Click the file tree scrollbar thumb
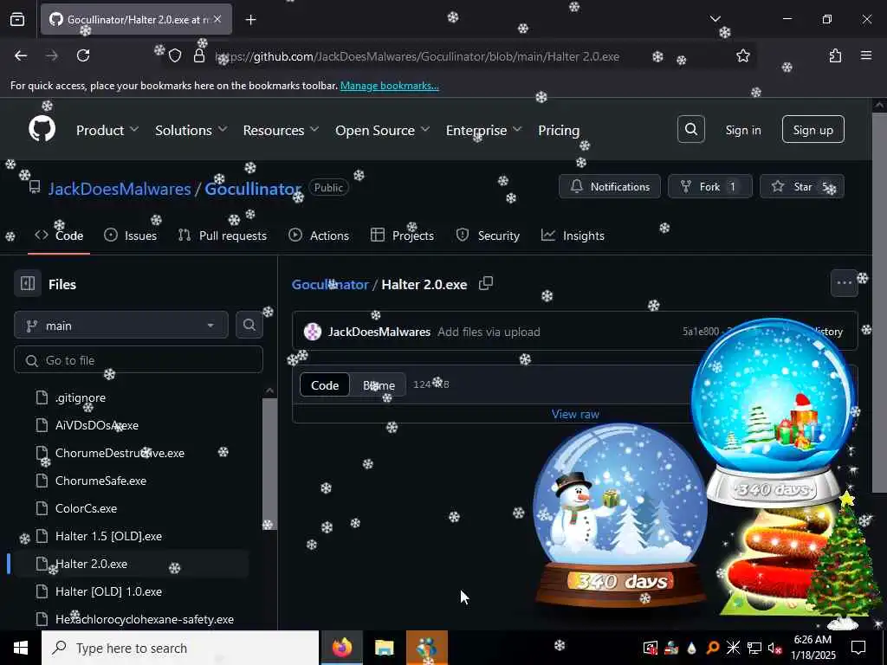The height and width of the screenshot is (665, 887). click(x=270, y=464)
